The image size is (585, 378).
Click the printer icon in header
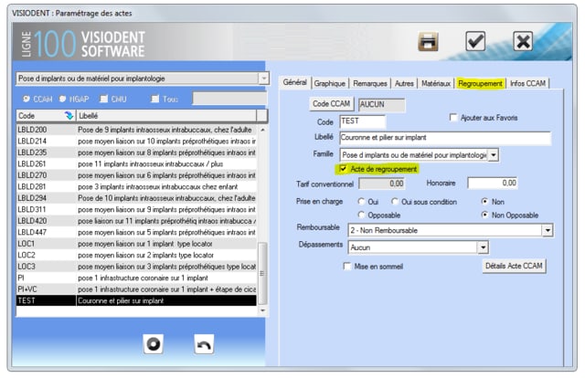[x=429, y=42]
